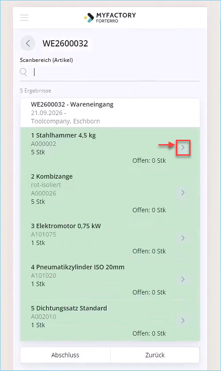Select row 2 Kombizange
The height and width of the screenshot is (371, 221).
110,193
